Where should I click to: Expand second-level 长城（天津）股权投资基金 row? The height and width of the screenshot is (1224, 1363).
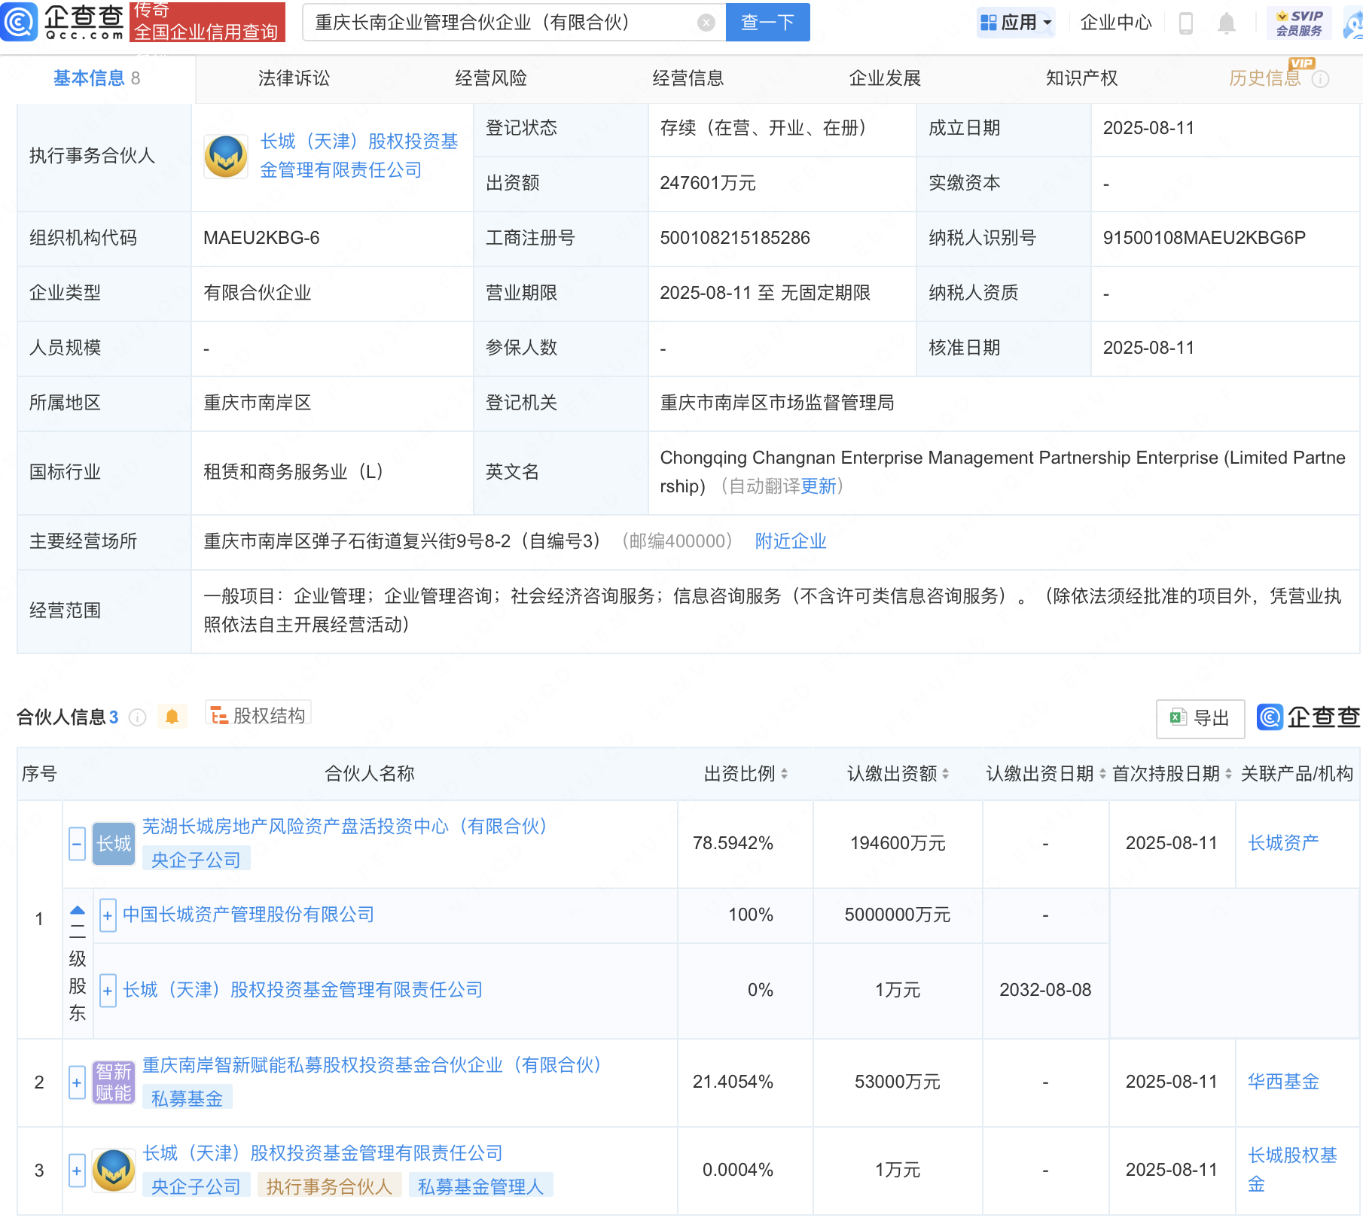click(108, 991)
